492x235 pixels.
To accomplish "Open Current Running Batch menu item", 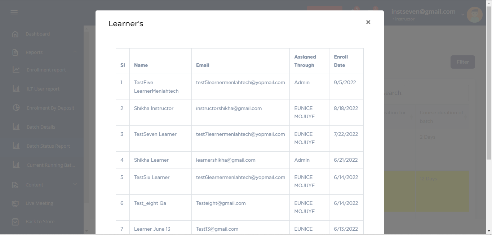I will 50,165.
